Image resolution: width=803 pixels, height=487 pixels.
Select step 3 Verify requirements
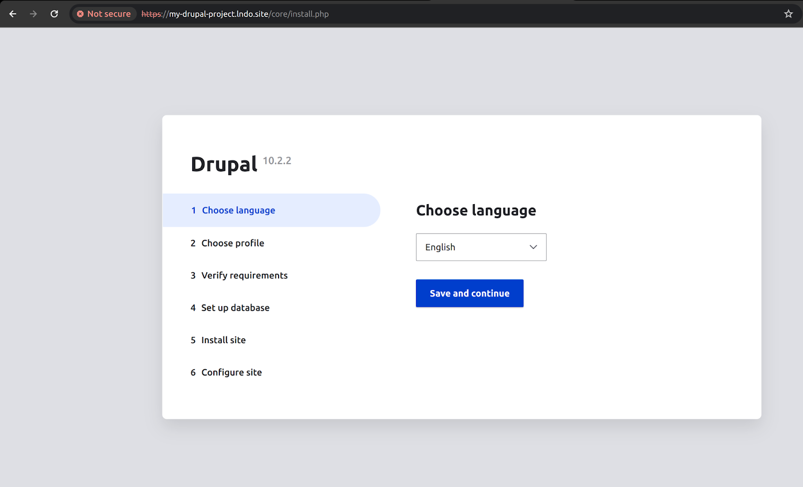click(239, 275)
